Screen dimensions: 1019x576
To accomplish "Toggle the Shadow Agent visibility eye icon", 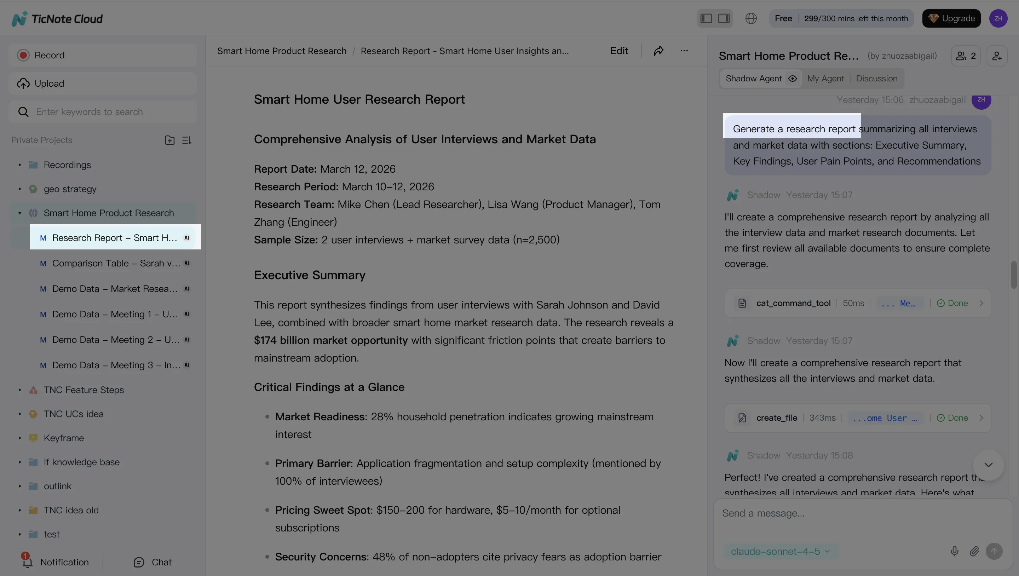I will [x=792, y=78].
